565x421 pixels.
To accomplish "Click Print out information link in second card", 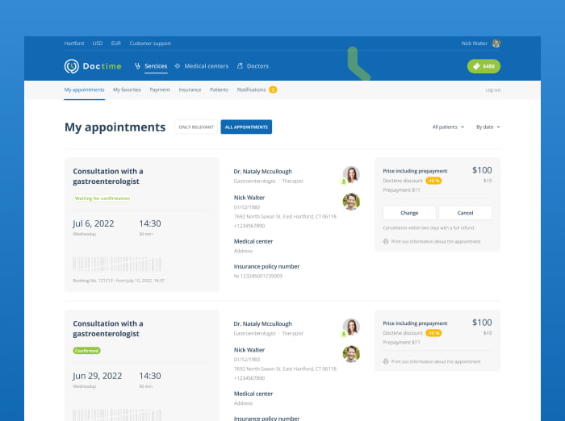I will [x=436, y=361].
